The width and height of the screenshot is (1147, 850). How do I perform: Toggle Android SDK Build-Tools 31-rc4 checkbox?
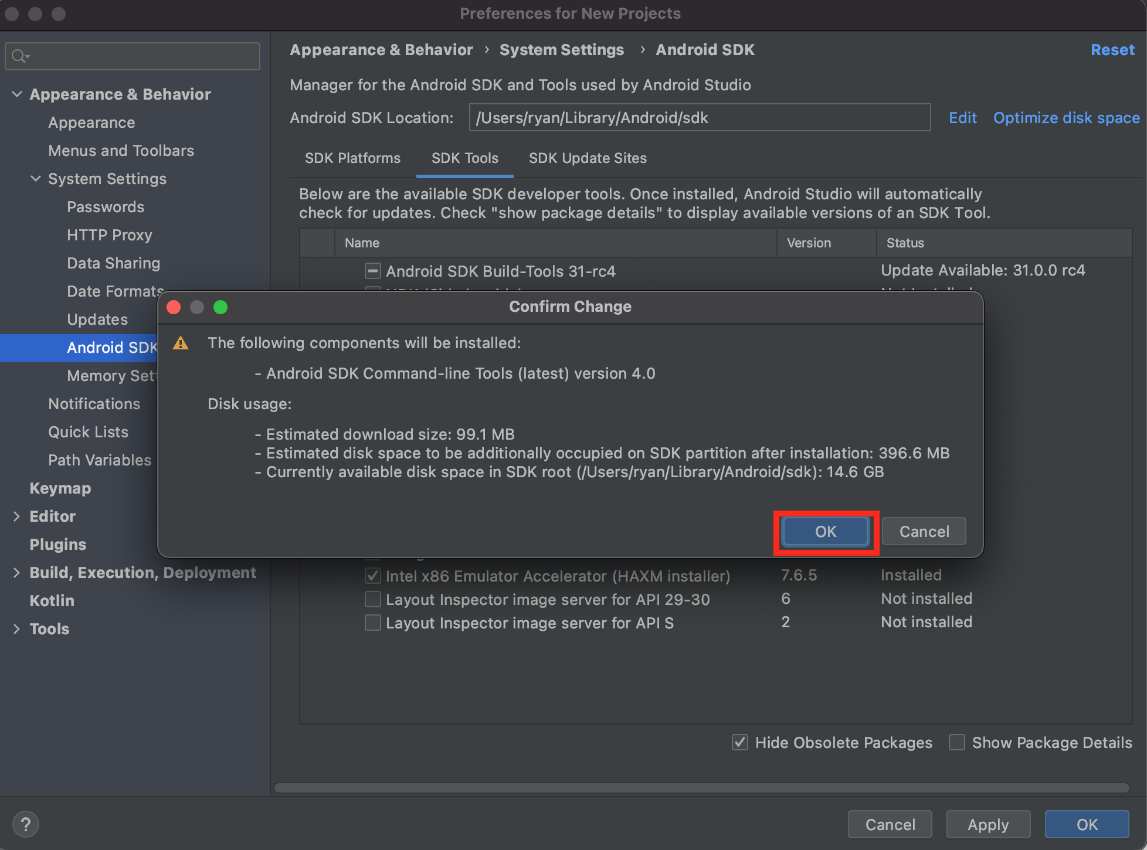point(372,271)
